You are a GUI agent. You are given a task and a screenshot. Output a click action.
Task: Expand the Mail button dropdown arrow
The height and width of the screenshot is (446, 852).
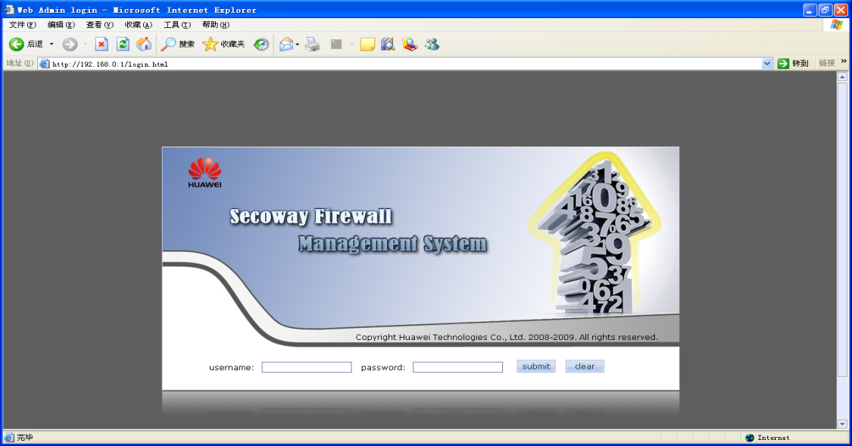pyautogui.click(x=297, y=44)
